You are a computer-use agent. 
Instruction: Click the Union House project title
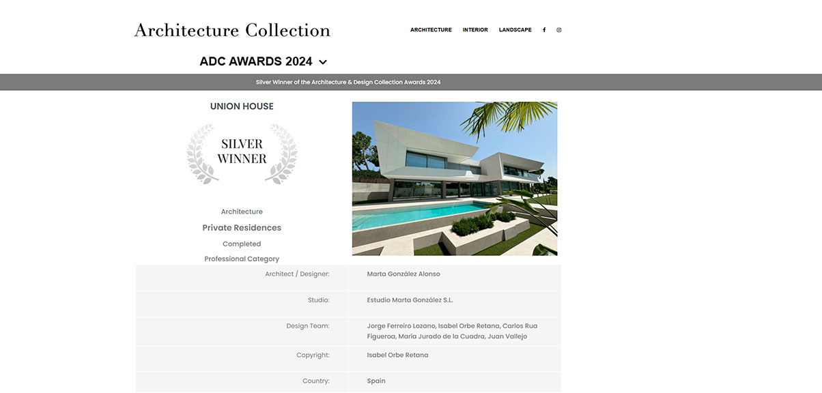pyautogui.click(x=242, y=106)
